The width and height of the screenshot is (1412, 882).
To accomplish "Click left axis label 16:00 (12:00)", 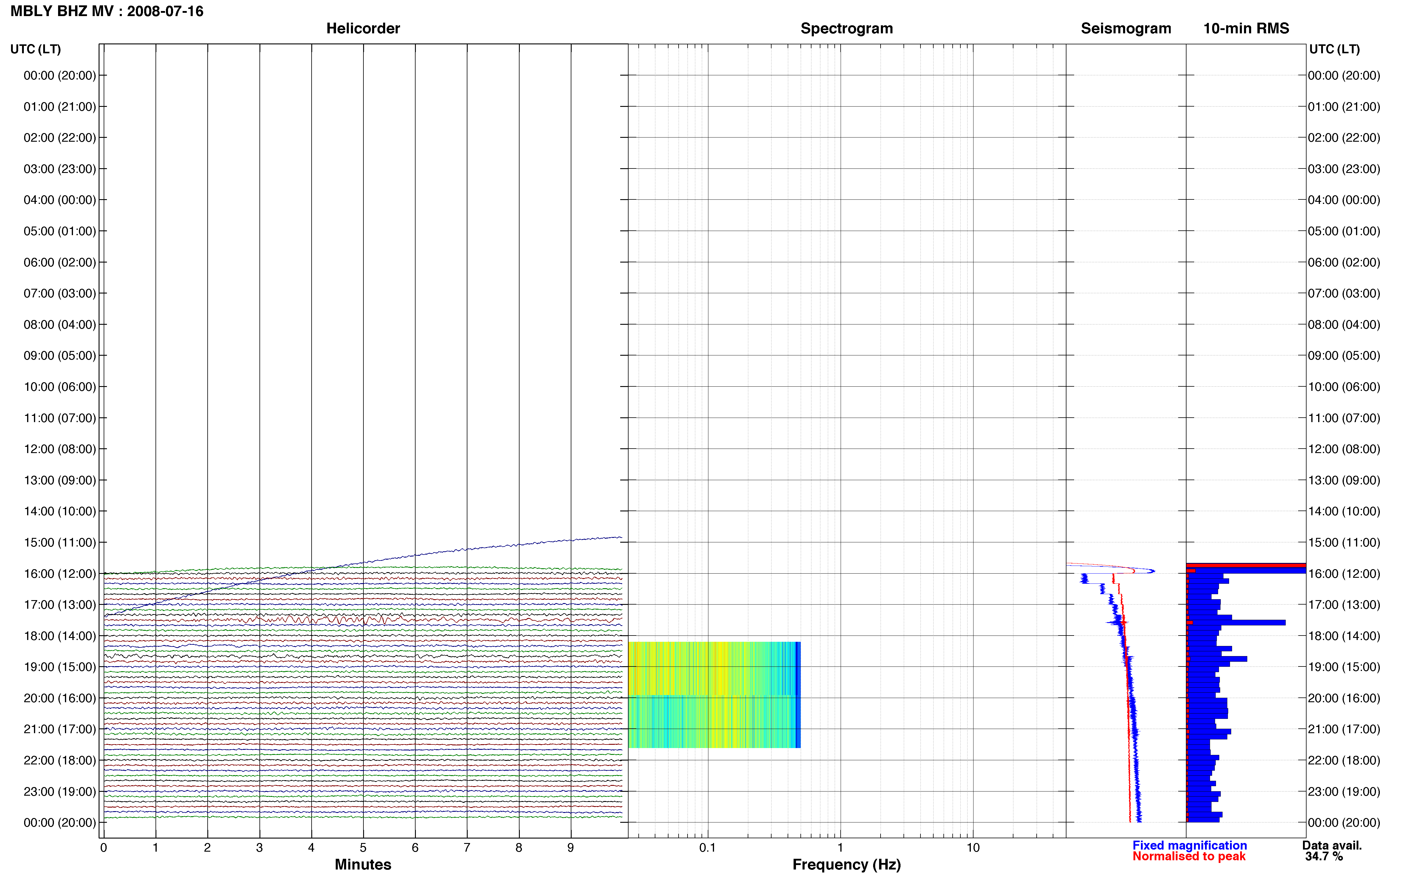I will point(60,573).
